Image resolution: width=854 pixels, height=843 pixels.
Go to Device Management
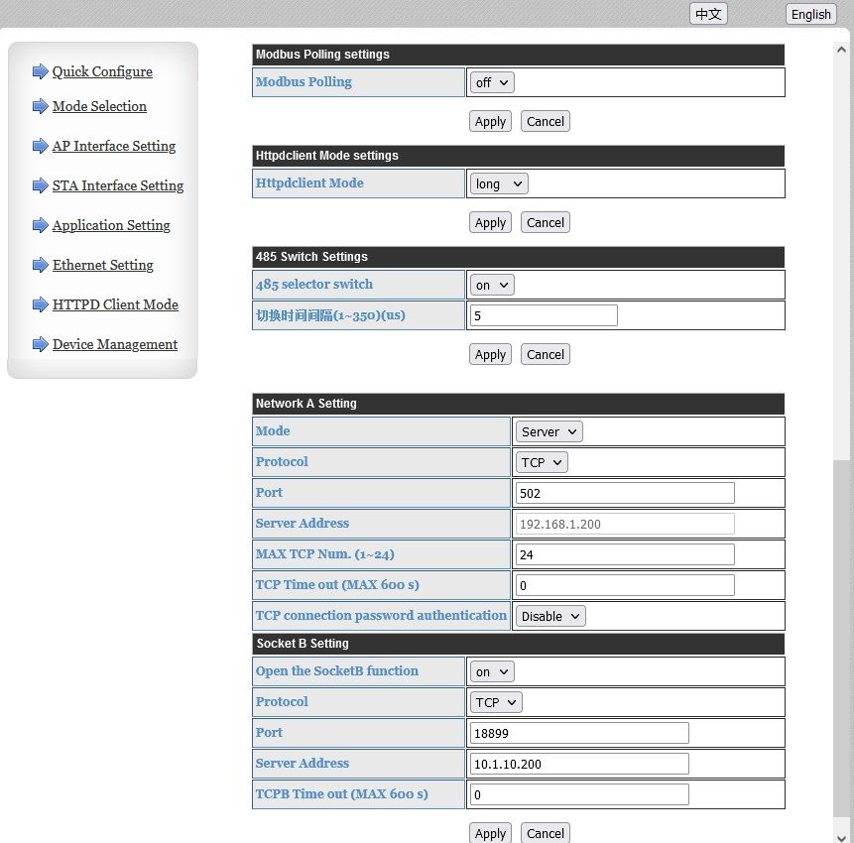115,344
